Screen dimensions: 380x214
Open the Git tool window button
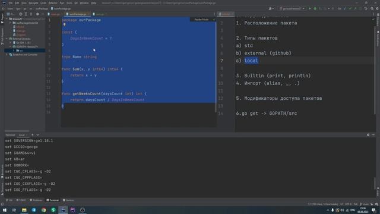click(x=9, y=200)
